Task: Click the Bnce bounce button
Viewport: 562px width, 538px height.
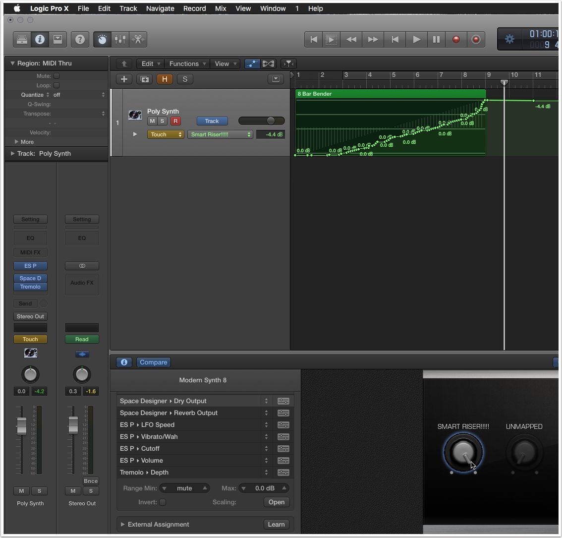Action: point(91,481)
